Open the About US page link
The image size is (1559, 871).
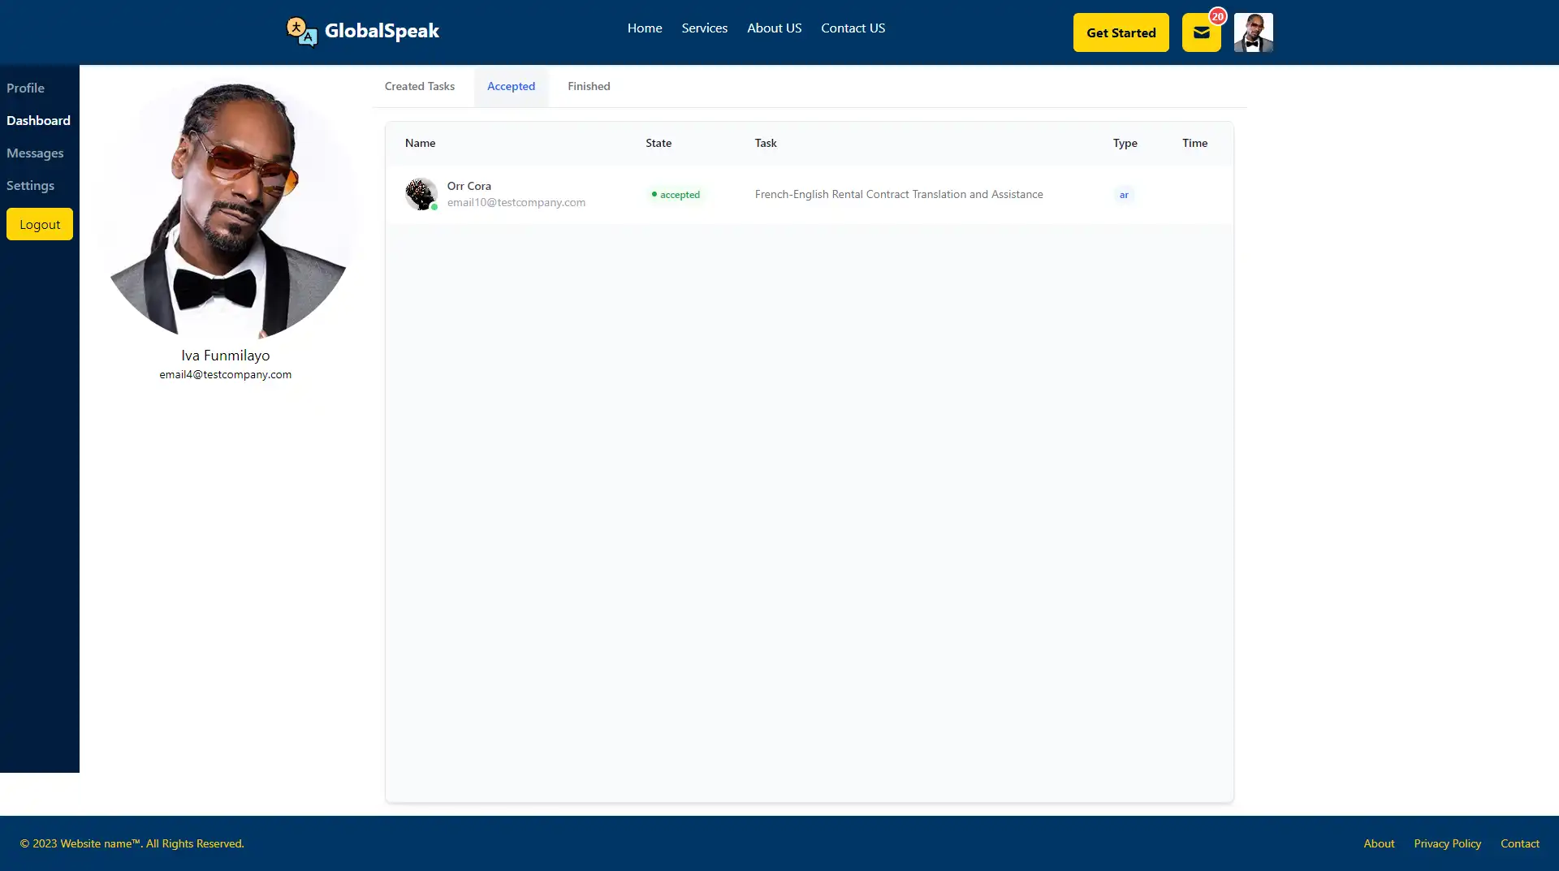point(774,28)
